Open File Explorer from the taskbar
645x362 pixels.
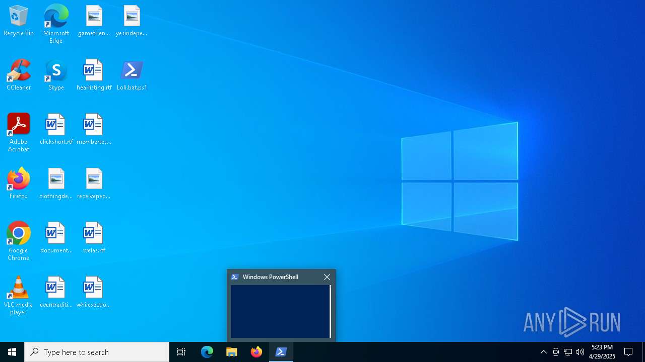tap(232, 352)
